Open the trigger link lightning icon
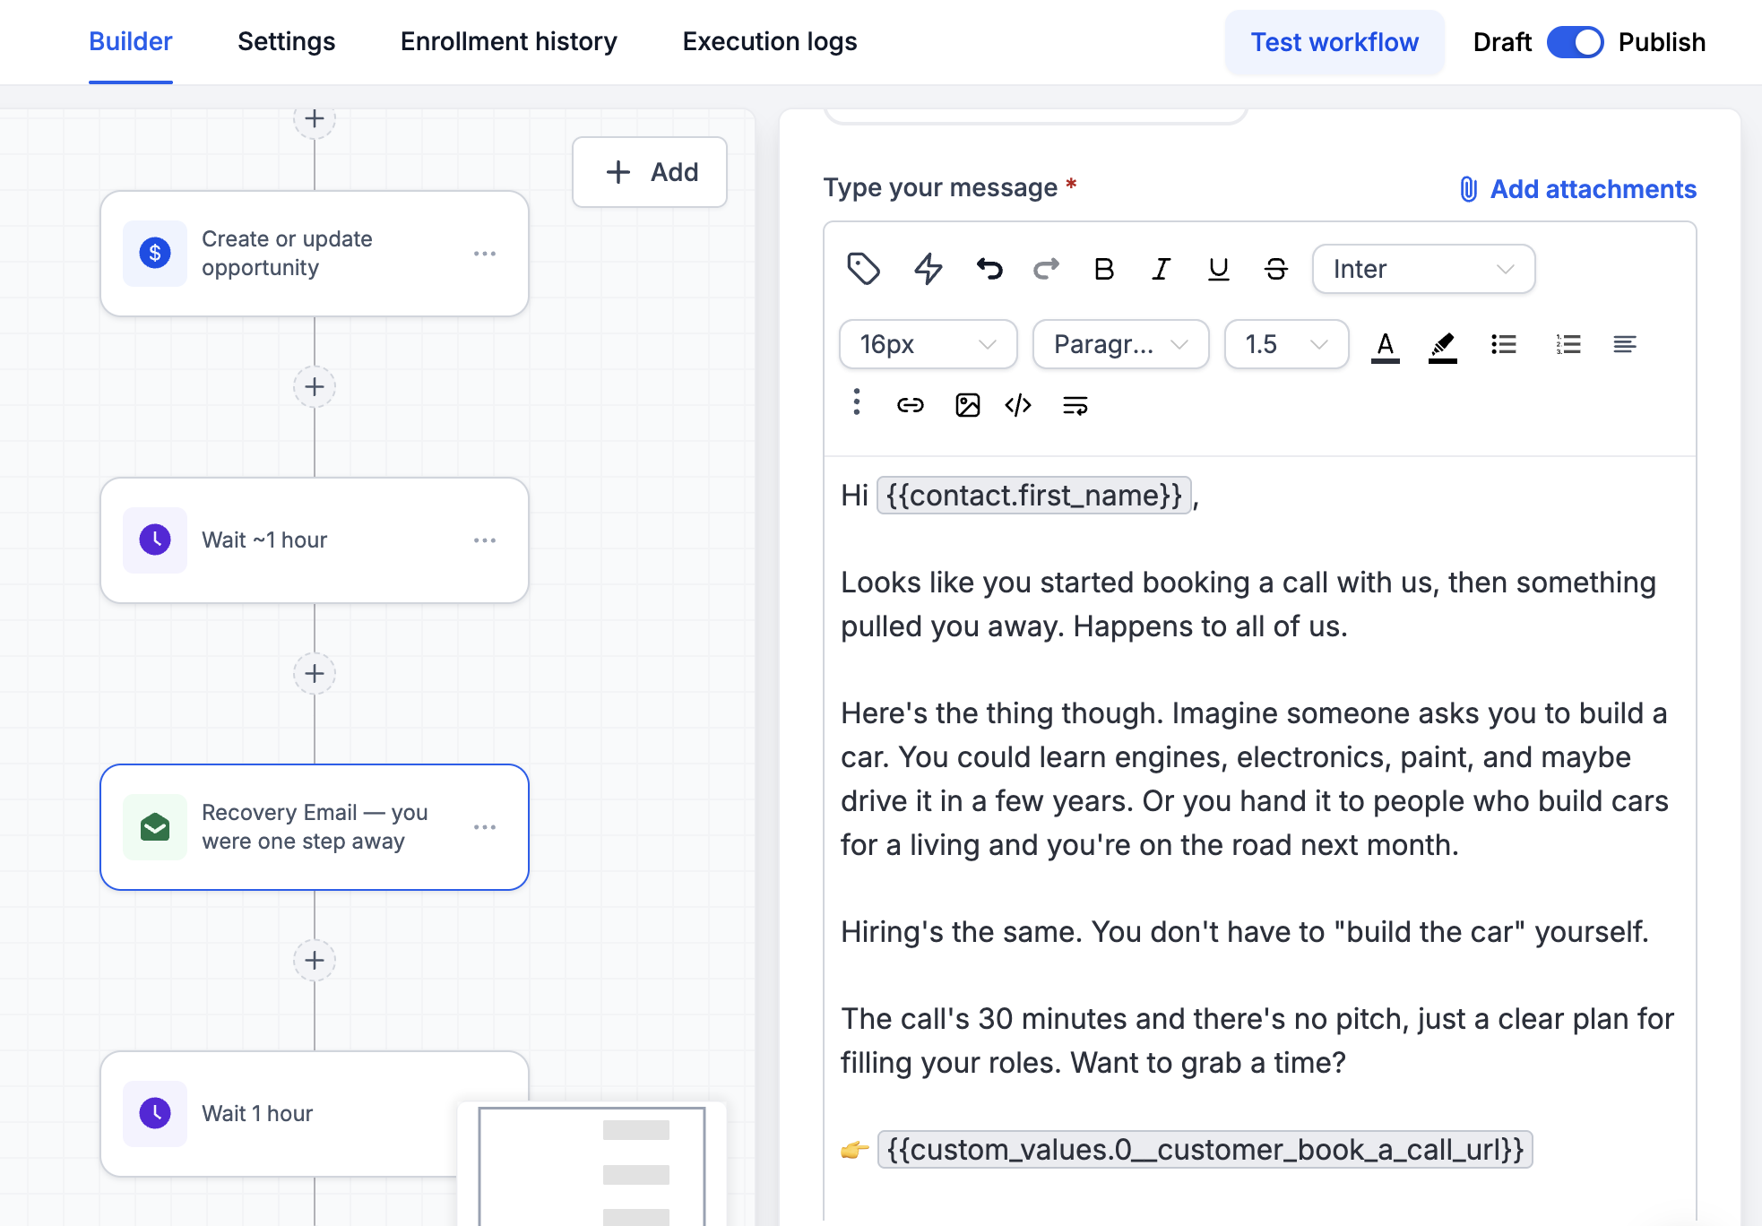 point(928,269)
